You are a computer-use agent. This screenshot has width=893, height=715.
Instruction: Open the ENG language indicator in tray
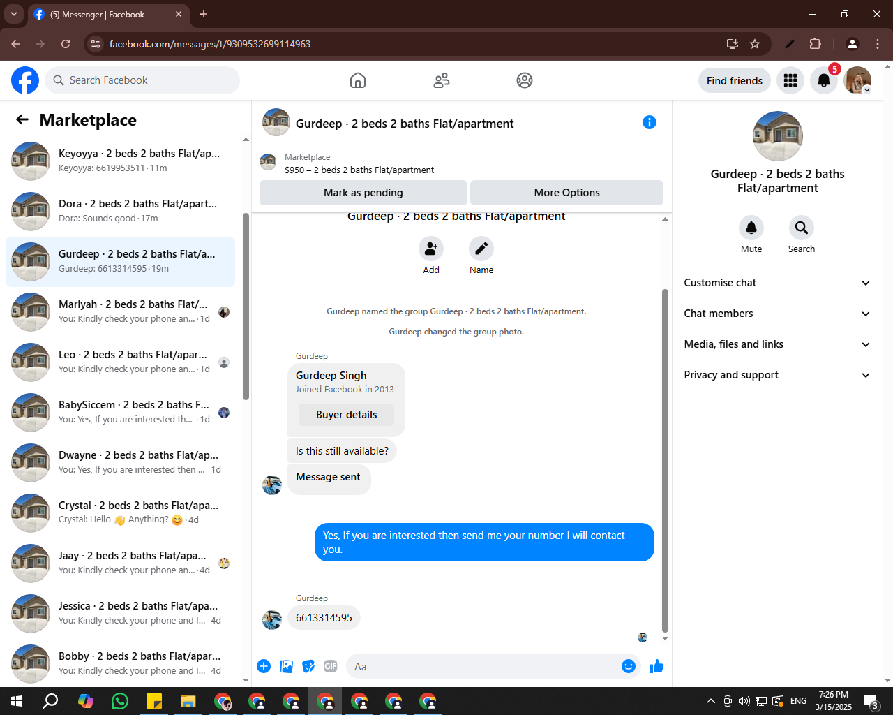point(799,701)
